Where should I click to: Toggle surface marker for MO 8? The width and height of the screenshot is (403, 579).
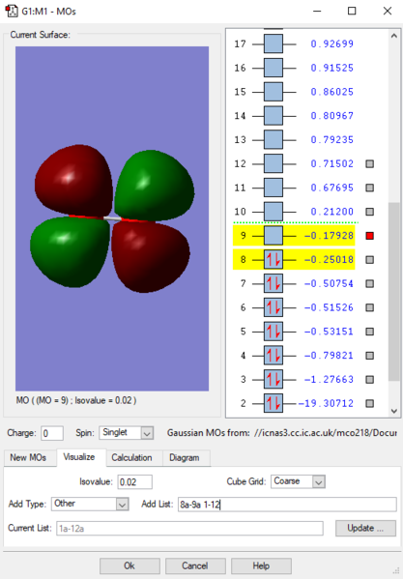tap(369, 260)
